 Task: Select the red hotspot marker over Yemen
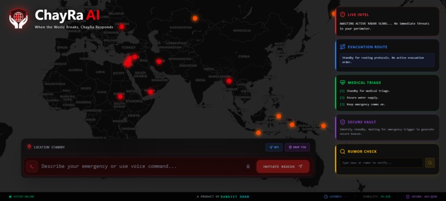[x=151, y=92]
